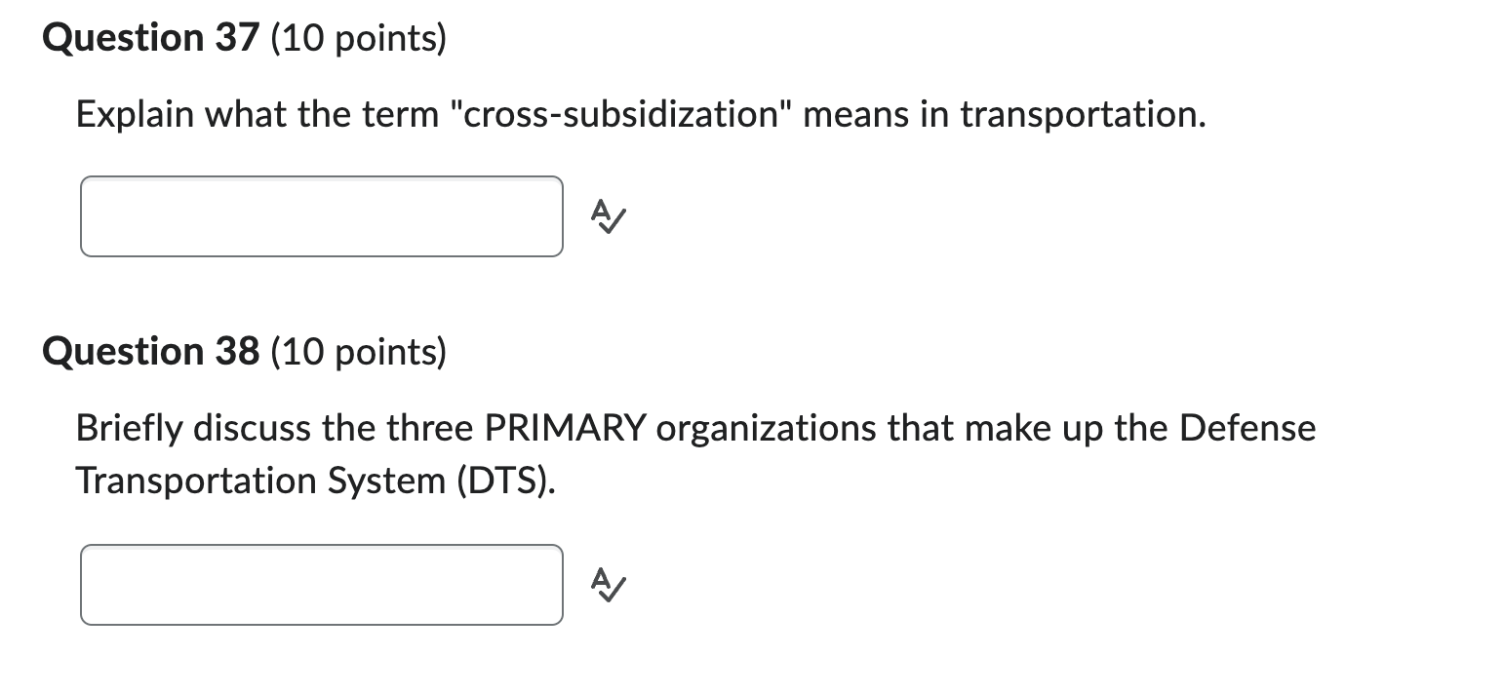Click the cross-subsidization question prompt
Viewport: 1504px width, 694px height.
639,114
